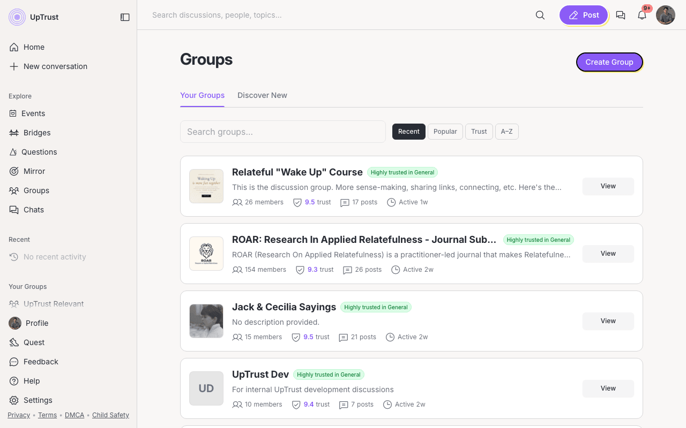Click the members icon for Relateful Wake Up Course
Screen dimensions: 686x428
tap(237, 202)
